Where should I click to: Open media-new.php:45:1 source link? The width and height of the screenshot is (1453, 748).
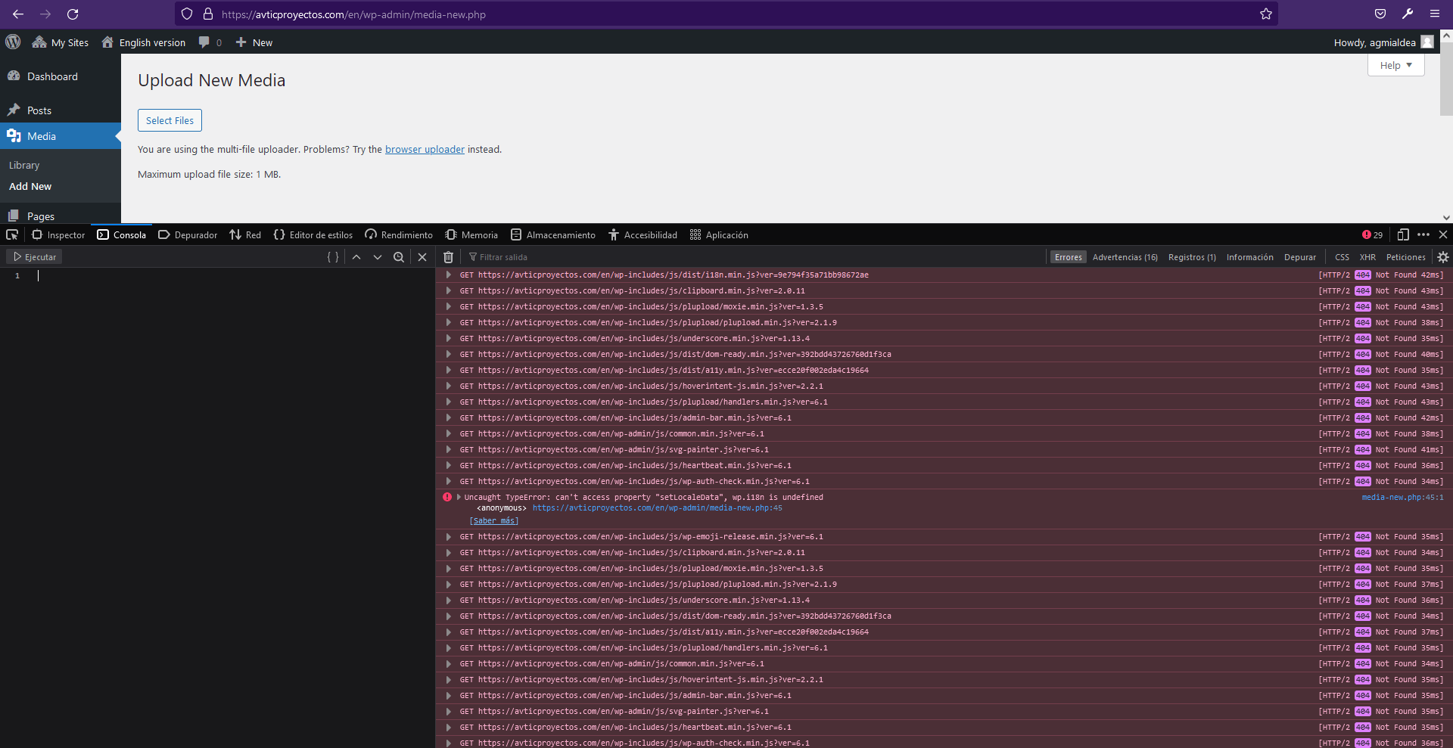point(1402,497)
